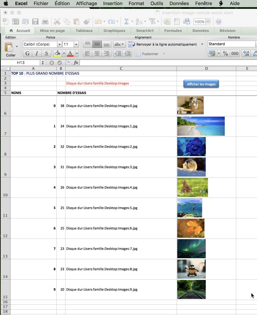This screenshot has height=315, width=257.
Task: Increase indent in alignment group
Action: click(x=127, y=53)
